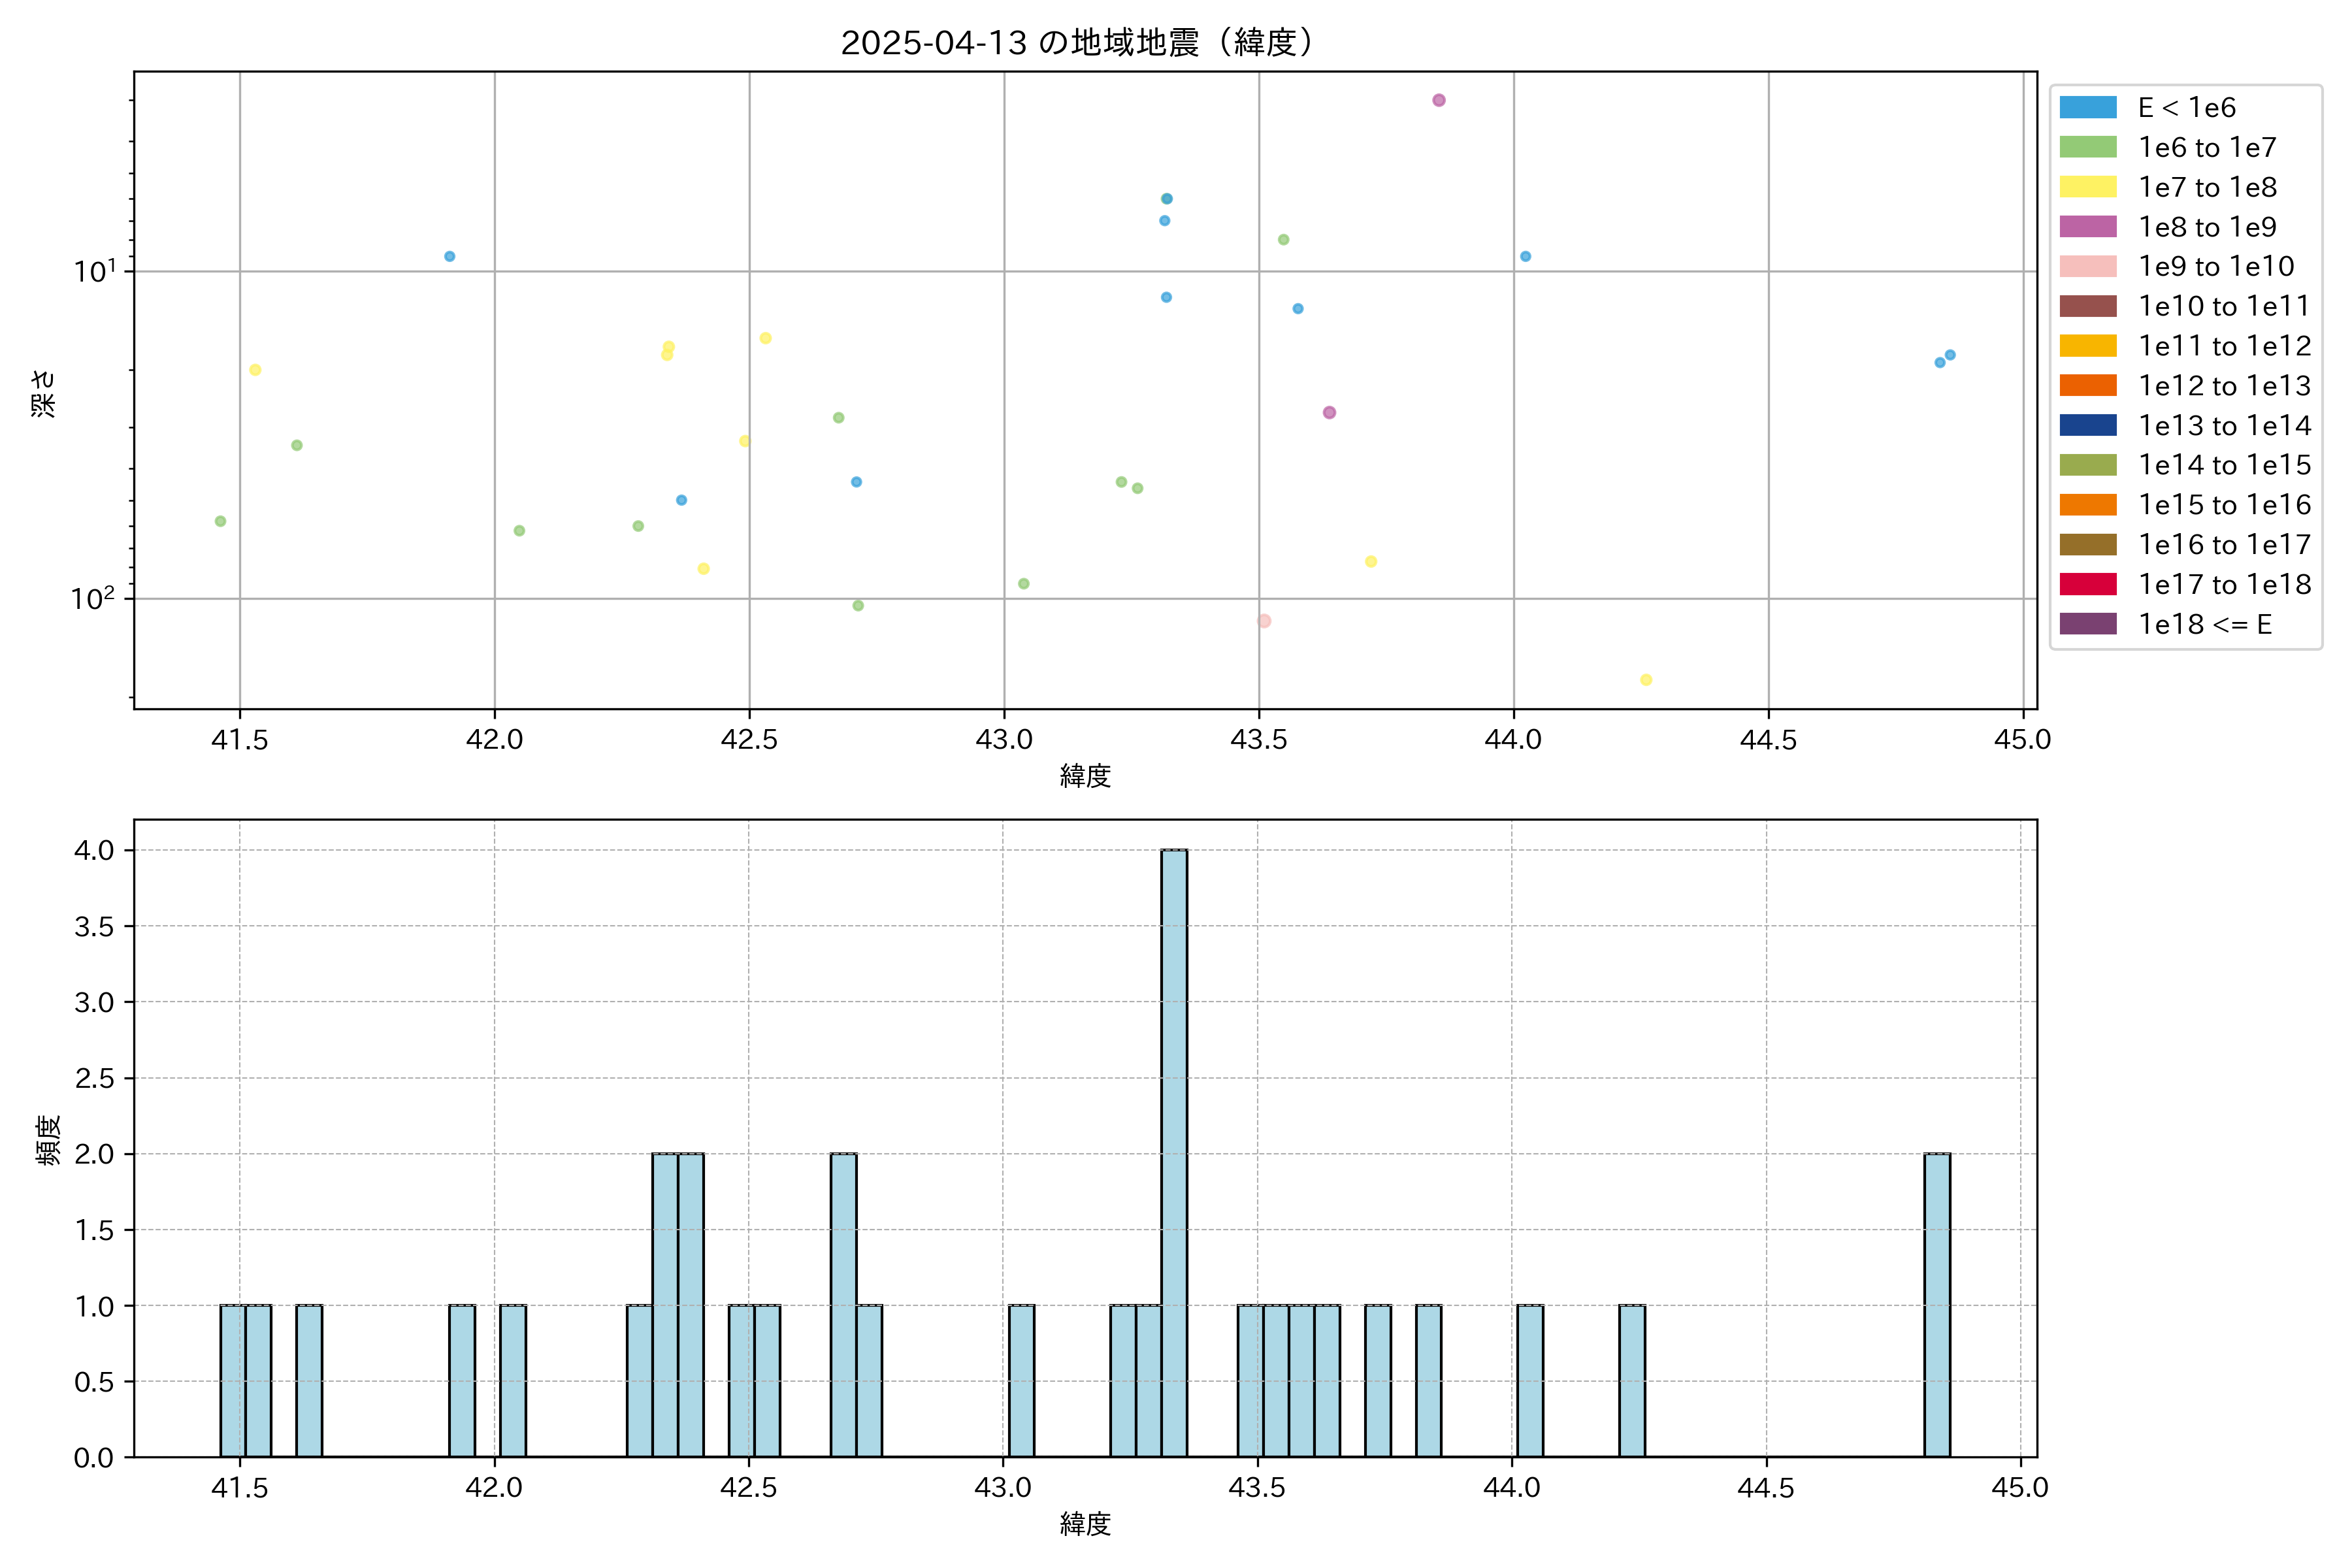
Task: Click the purple 1e8 to 1e9 swatch
Action: click(x=2087, y=227)
